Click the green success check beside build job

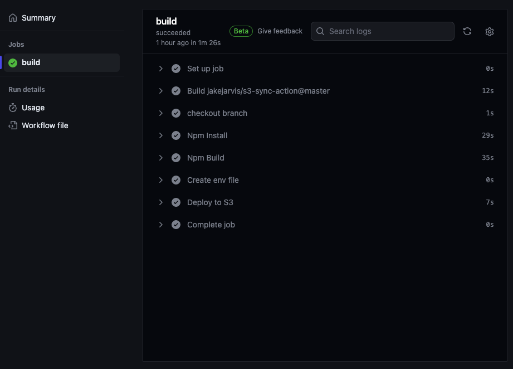[x=13, y=63]
